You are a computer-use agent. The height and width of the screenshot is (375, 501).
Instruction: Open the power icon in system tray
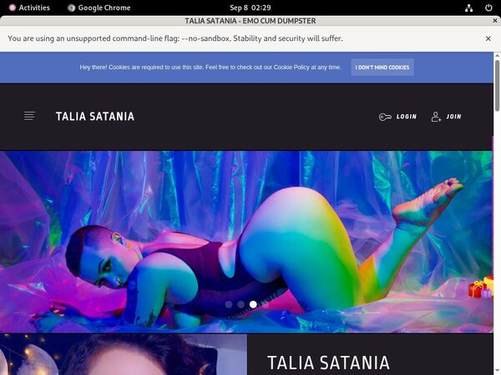(488, 7)
